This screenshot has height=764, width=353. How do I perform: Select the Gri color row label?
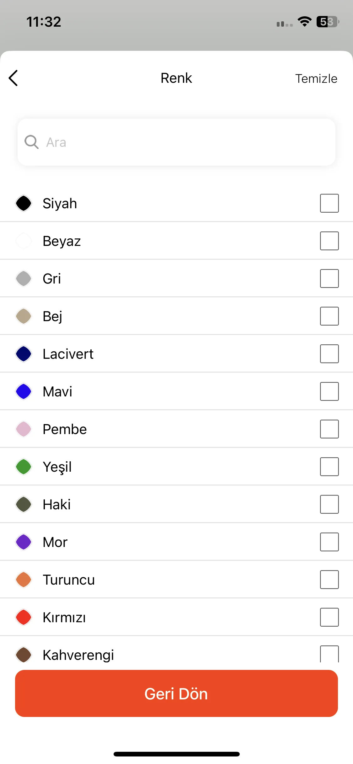52,279
